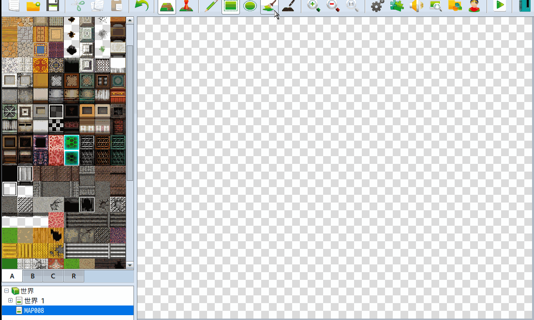Click the tileset palette scroll-up arrow
534x320 pixels.
click(130, 21)
